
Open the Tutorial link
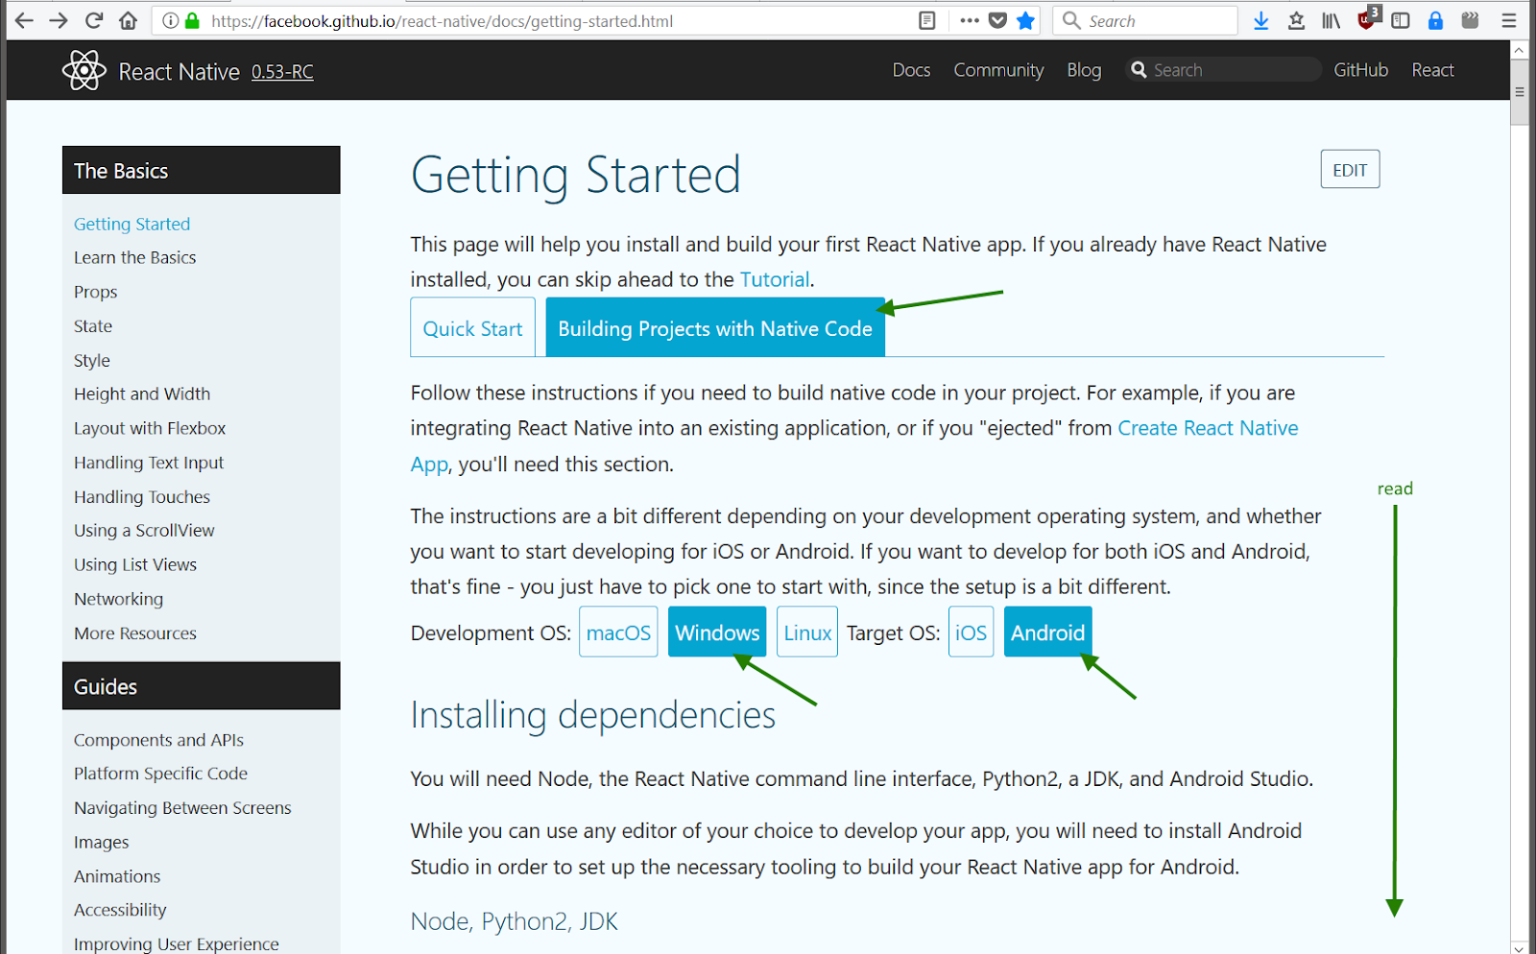click(x=775, y=279)
